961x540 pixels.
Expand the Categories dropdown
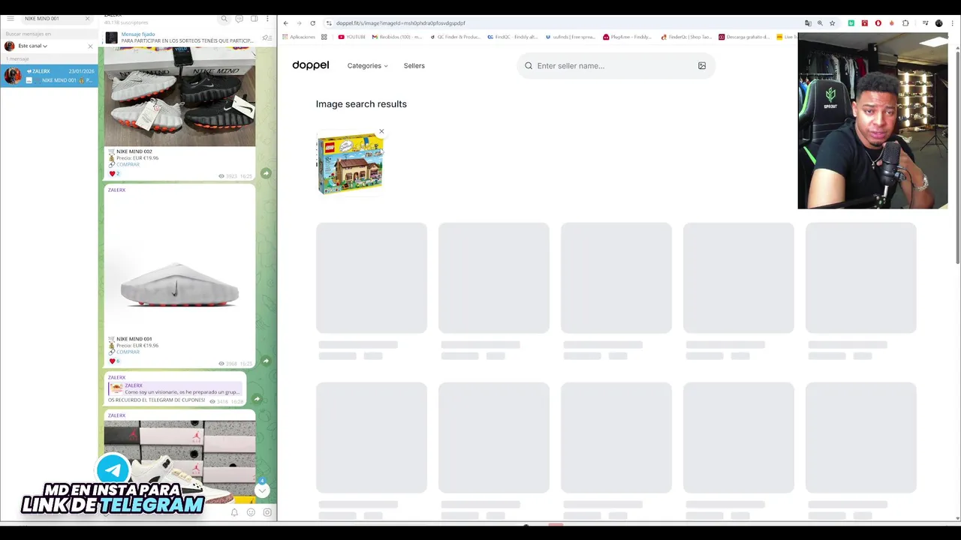tap(368, 66)
